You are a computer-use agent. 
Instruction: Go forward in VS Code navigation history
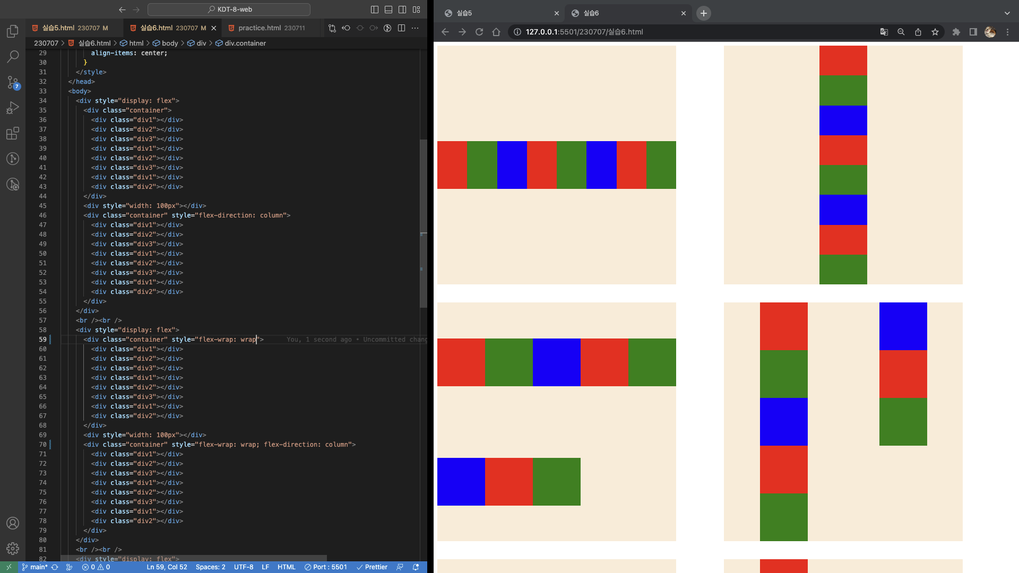click(136, 10)
